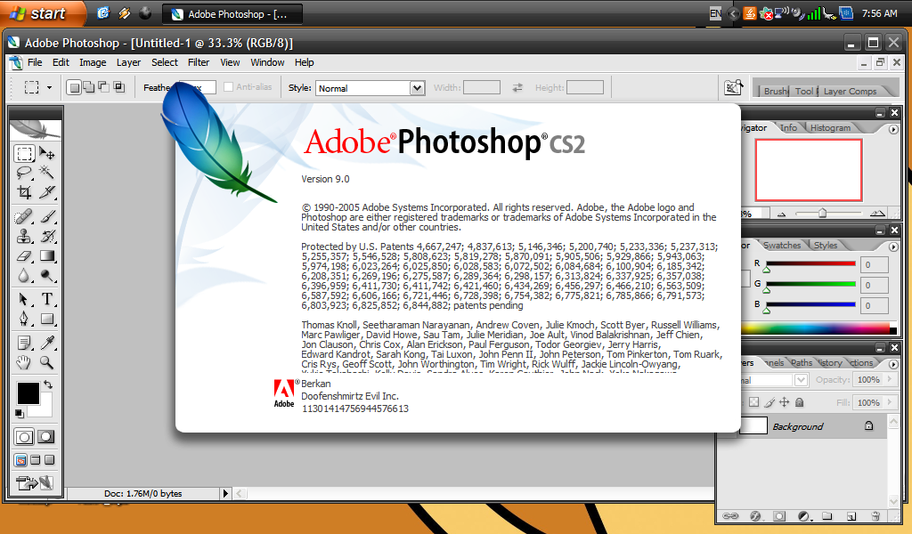Screen dimensions: 912x534
Task: Select the Dodge tool
Action: (47, 275)
